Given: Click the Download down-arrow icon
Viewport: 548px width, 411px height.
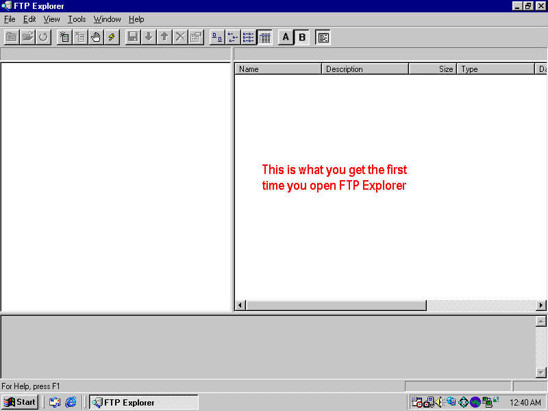Looking at the screenshot, I should pyautogui.click(x=149, y=37).
